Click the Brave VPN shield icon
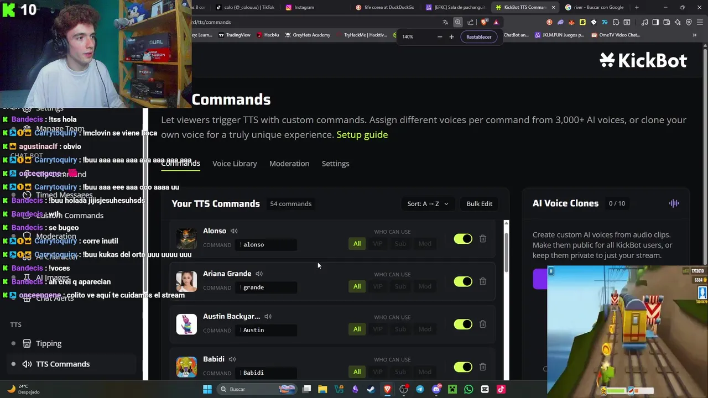The image size is (708, 398). click(689, 22)
